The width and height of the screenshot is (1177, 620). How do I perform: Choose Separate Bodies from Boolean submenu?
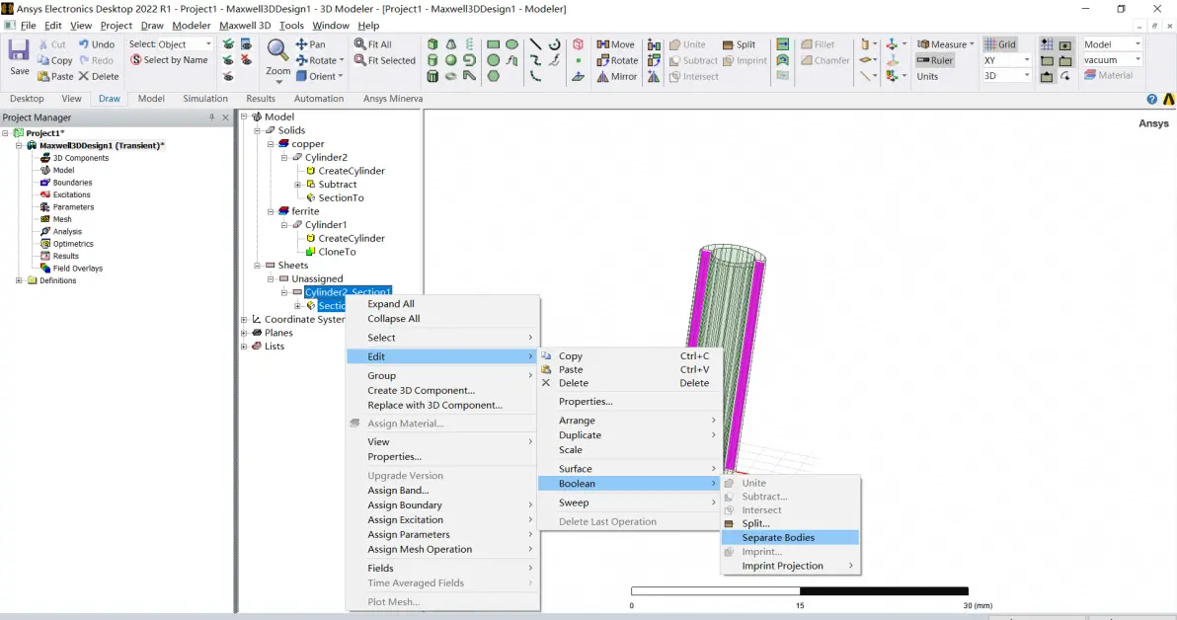[778, 538]
